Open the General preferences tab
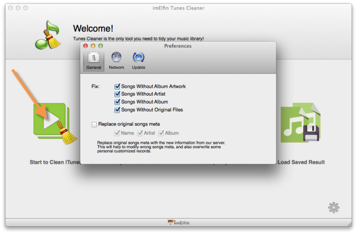Screen dimensions: 357x234 tap(93, 61)
